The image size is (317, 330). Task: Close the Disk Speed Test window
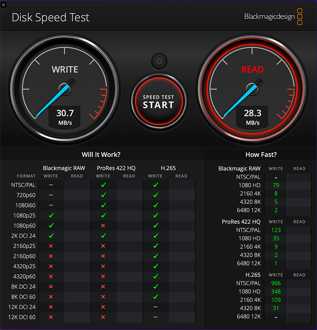click(3, 4)
